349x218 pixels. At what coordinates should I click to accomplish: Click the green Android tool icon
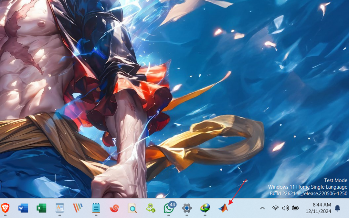pos(150,208)
